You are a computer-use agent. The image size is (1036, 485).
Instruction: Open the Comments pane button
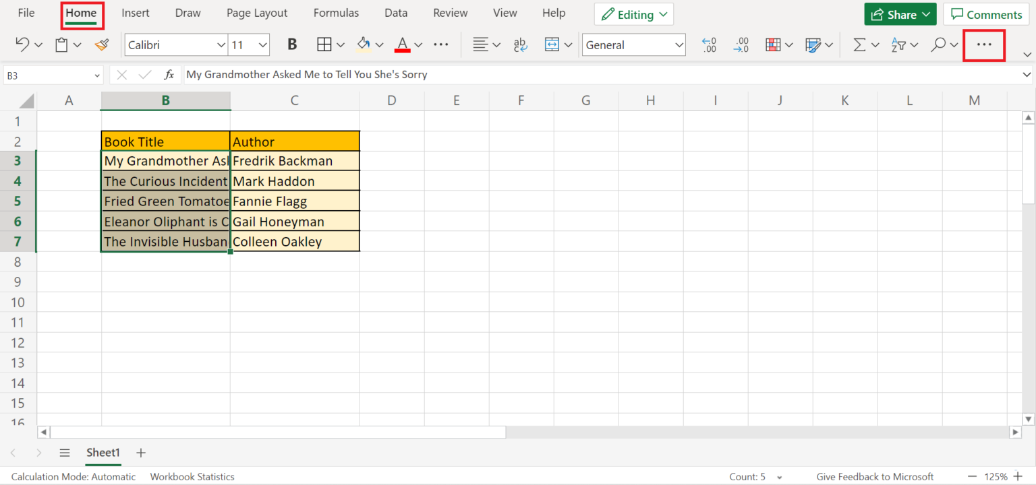[986, 15]
